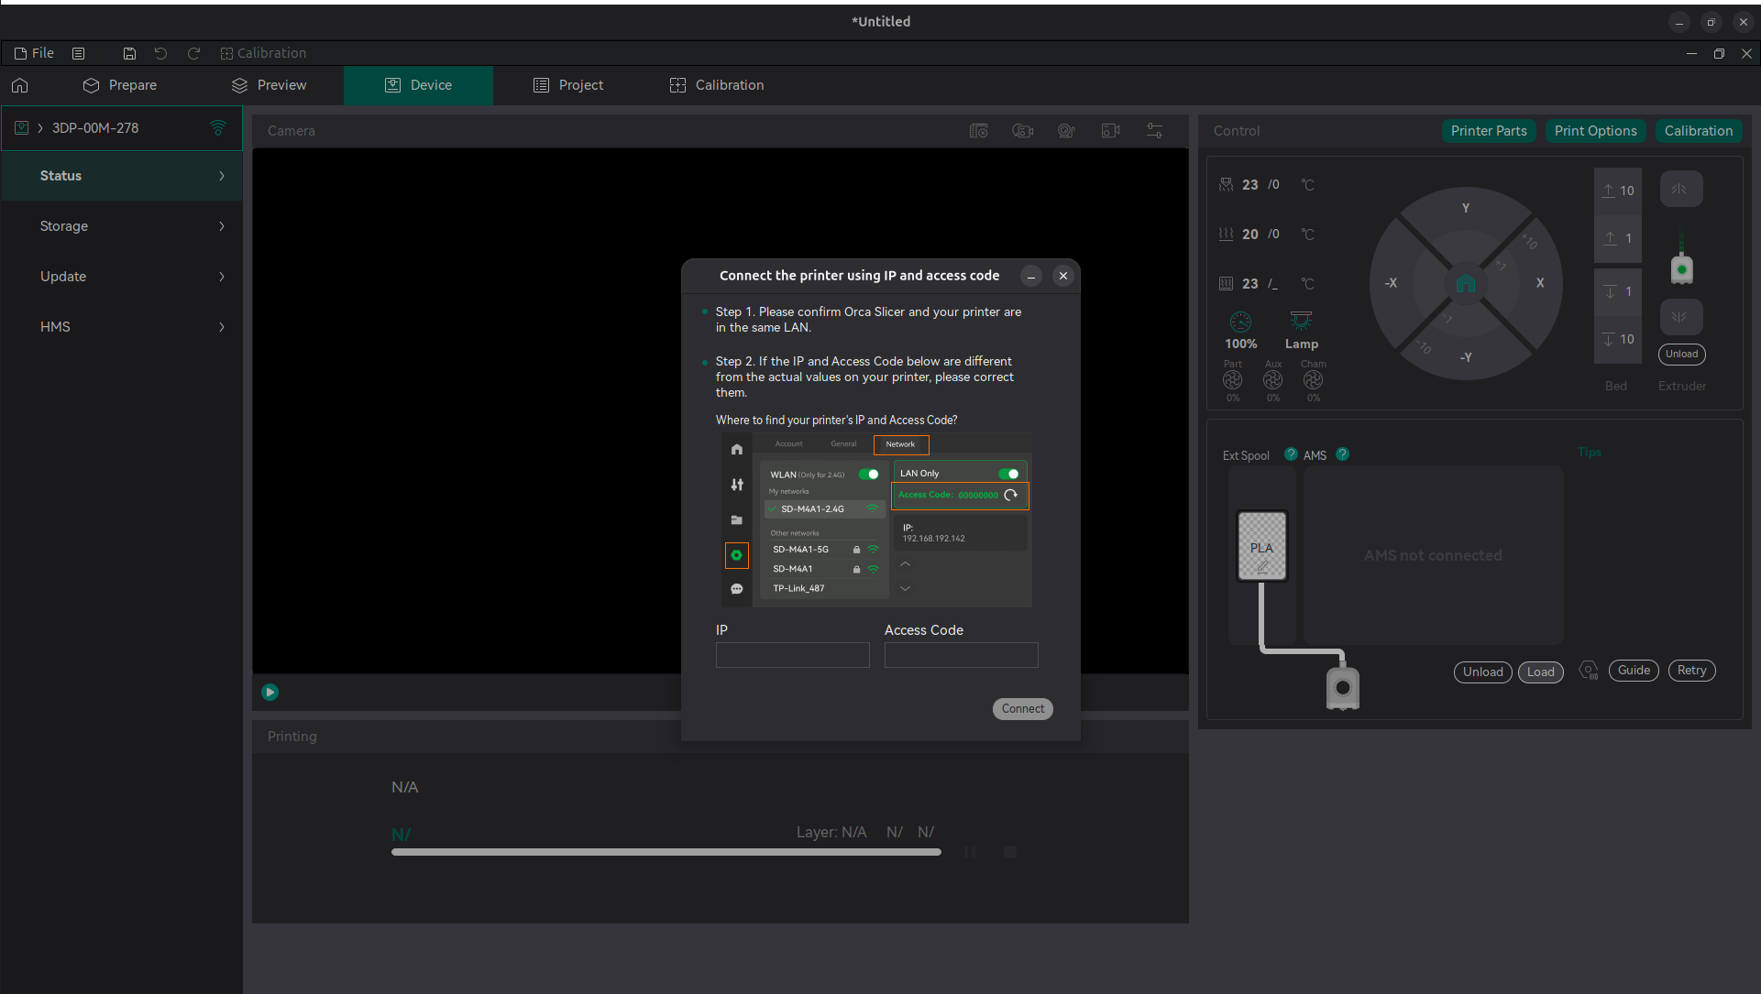
Task: Play the camera stream button
Action: click(x=270, y=692)
